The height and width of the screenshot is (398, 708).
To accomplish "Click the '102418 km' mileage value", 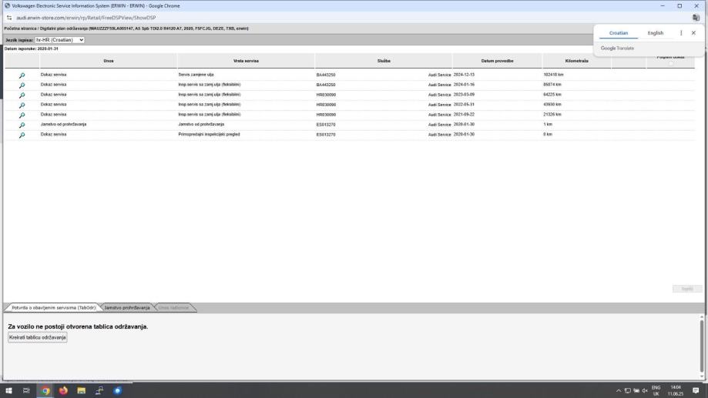I will pos(553,75).
